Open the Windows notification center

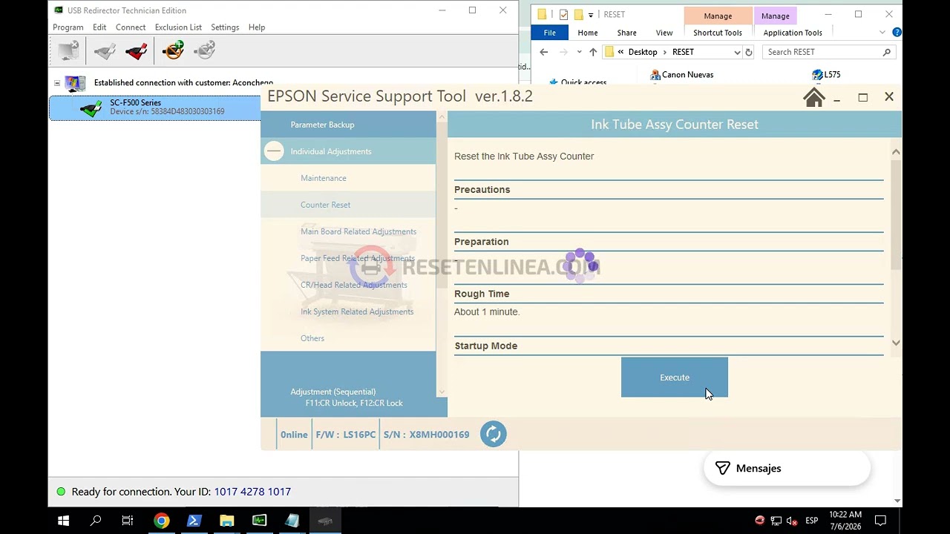(x=881, y=521)
